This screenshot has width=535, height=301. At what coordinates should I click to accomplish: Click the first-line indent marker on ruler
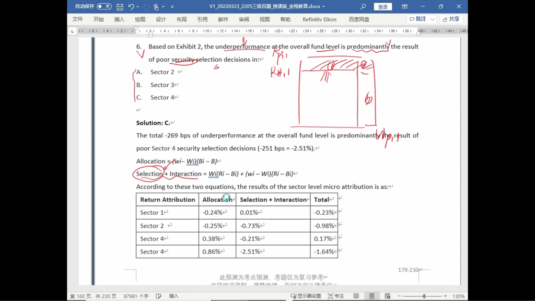(x=136, y=29)
